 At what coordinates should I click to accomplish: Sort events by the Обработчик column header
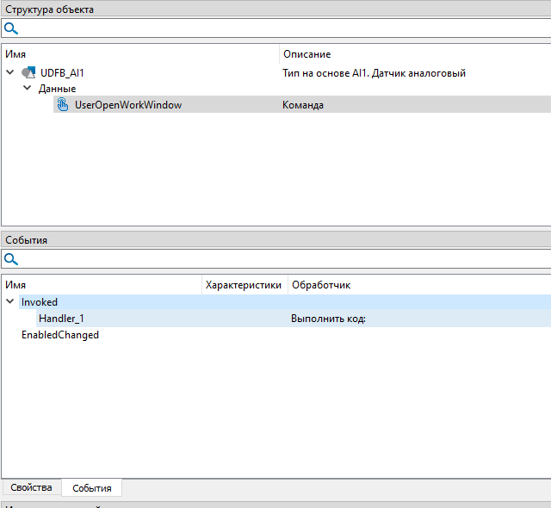click(x=321, y=285)
